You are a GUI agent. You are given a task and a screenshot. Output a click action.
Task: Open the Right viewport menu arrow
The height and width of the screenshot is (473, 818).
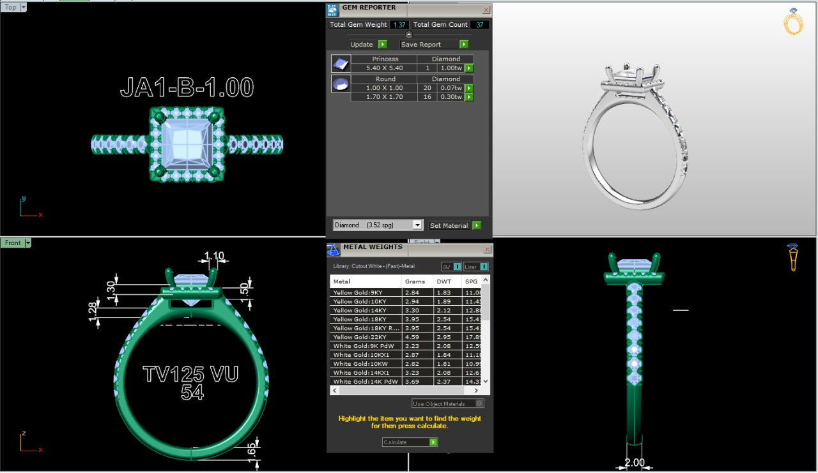(436, 242)
